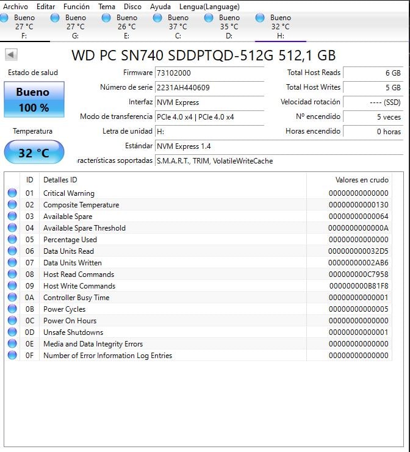The image size is (410, 452).
Task: Click the Detalles ID column header
Action: tap(173, 180)
